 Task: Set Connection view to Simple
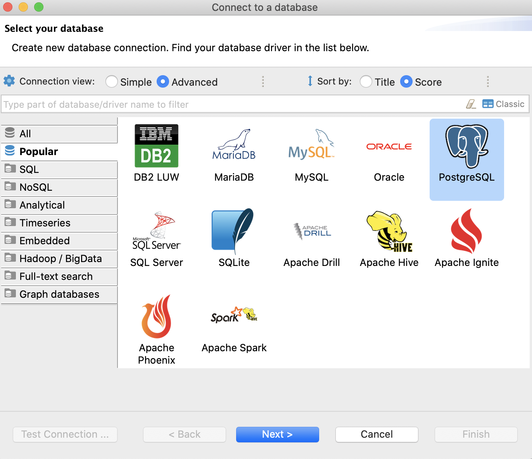coord(128,82)
